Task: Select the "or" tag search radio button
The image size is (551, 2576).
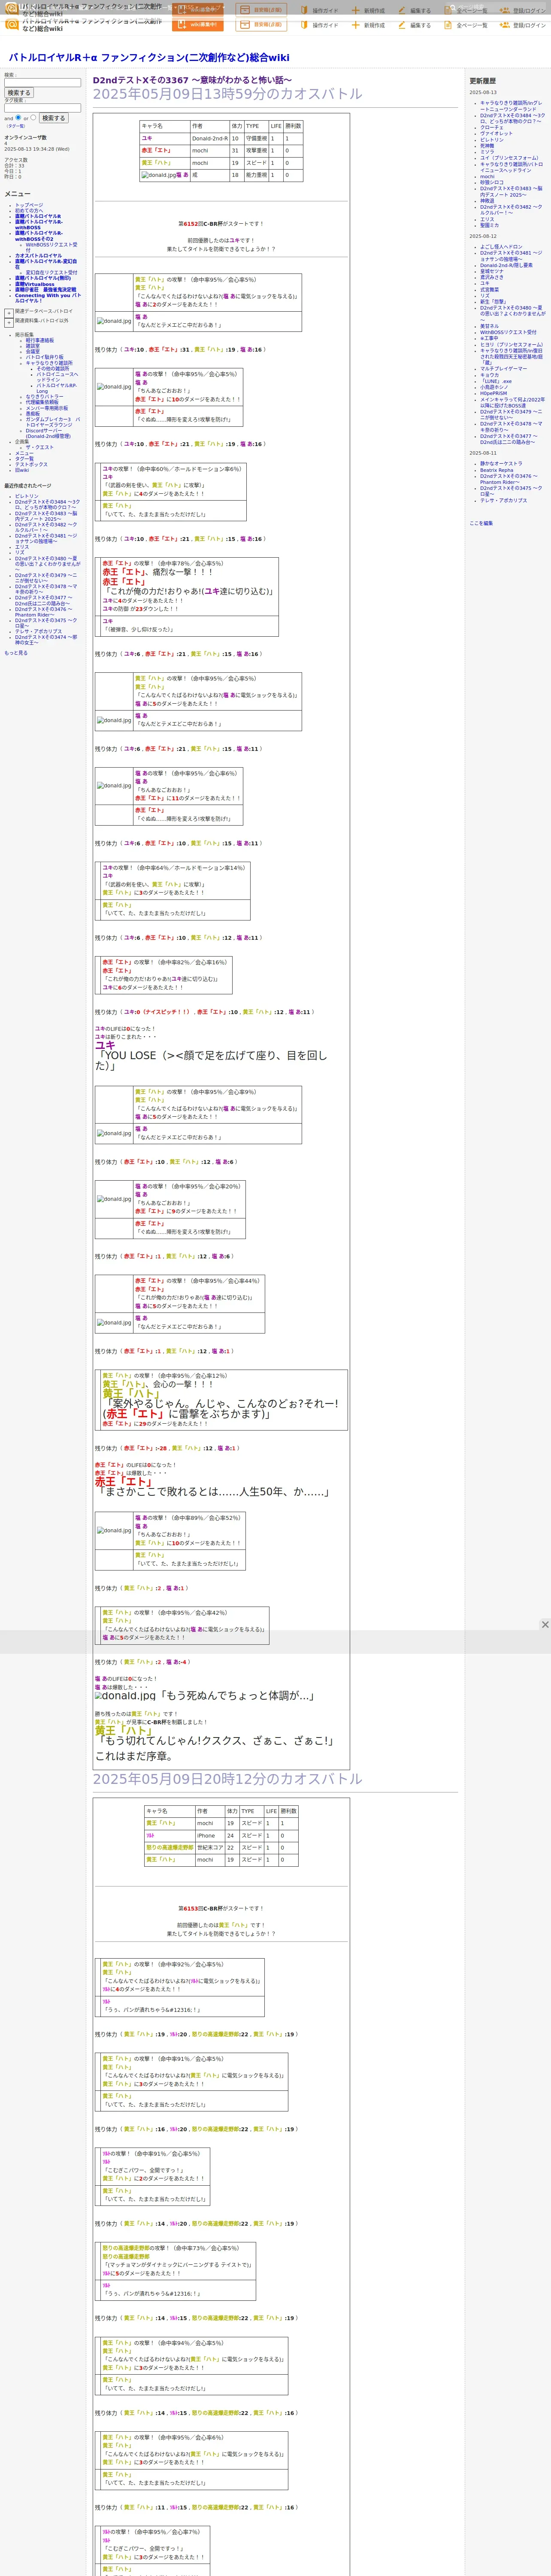Action: click(x=33, y=117)
